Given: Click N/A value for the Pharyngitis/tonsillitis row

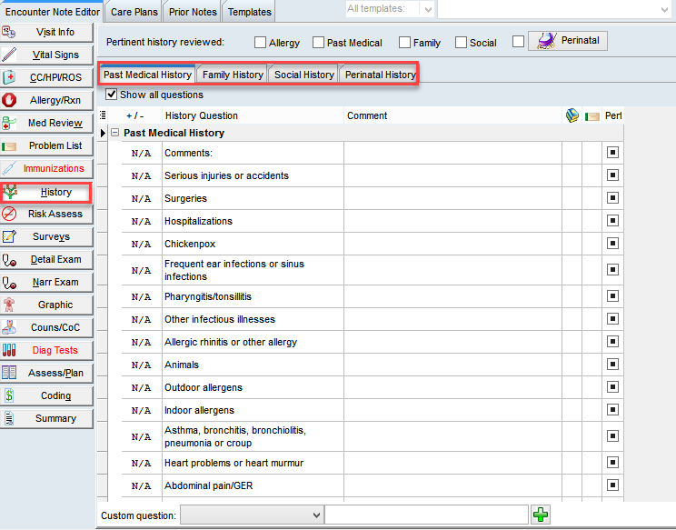Looking at the screenshot, I should [x=141, y=296].
